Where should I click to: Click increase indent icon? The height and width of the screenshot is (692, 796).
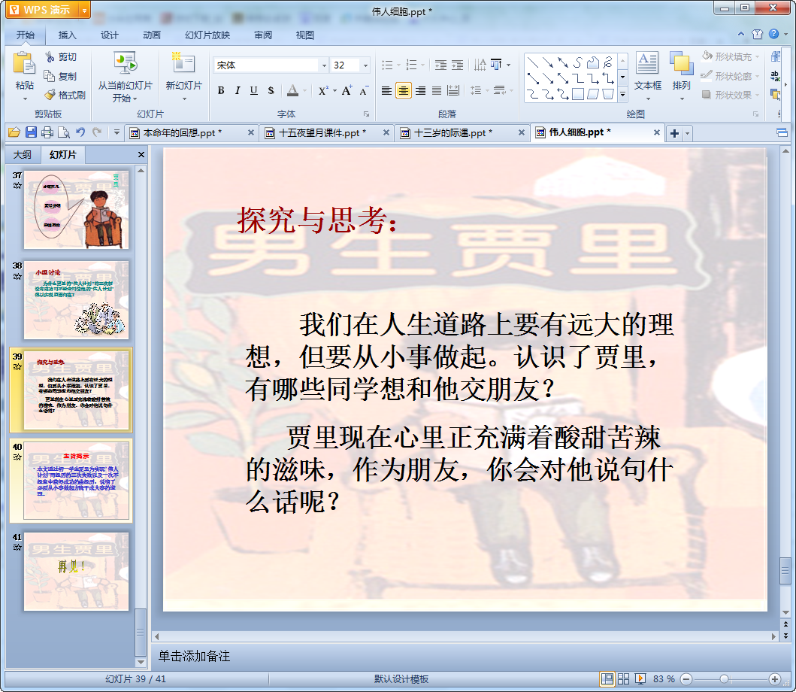[458, 65]
